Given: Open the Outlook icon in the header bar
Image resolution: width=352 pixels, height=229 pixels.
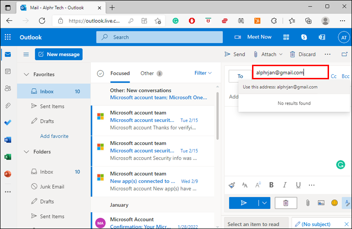Looking at the screenshot, I should (x=322, y=37).
